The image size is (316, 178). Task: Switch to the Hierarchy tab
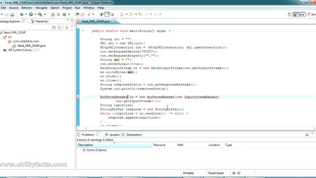[x=39, y=21]
